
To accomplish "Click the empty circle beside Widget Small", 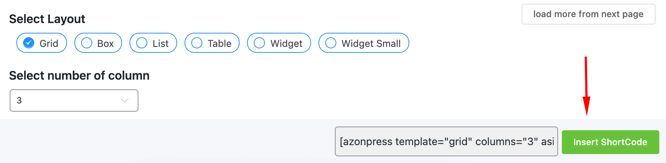I will click(x=331, y=43).
